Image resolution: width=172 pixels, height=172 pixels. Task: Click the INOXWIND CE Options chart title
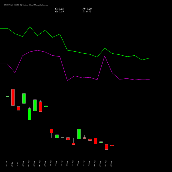pos(26,5)
